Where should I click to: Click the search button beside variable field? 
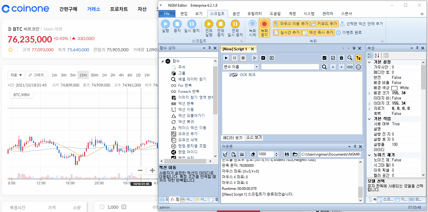324,67
